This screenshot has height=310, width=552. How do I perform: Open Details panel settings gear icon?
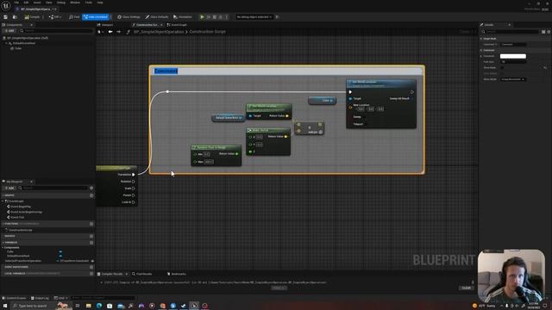click(549, 32)
